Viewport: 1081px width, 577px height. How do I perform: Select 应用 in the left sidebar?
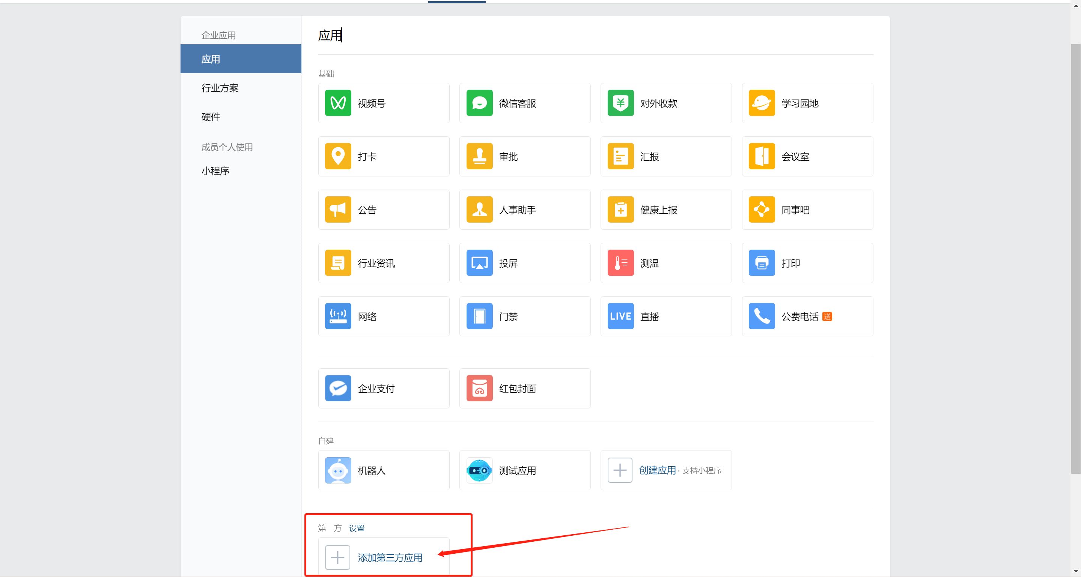pos(241,59)
